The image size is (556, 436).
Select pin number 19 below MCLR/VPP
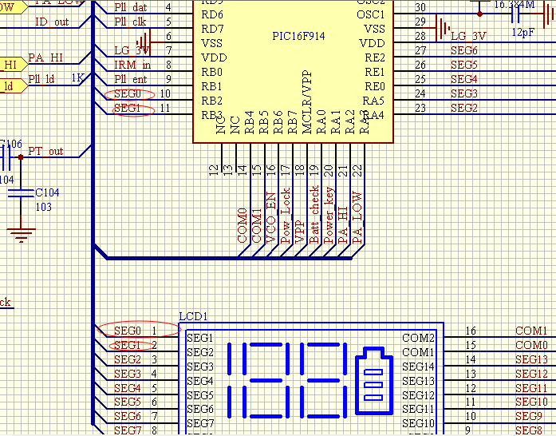coord(313,170)
